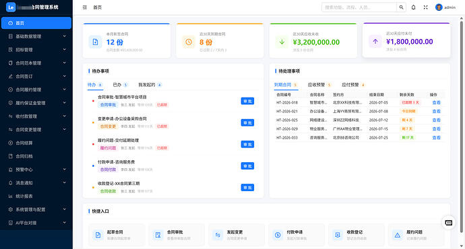Click 查看 for contract HT-2026-029

point(436,129)
